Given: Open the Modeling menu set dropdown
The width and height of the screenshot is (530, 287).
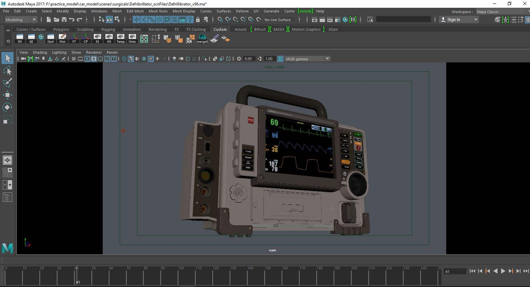Looking at the screenshot, I should pos(21,20).
